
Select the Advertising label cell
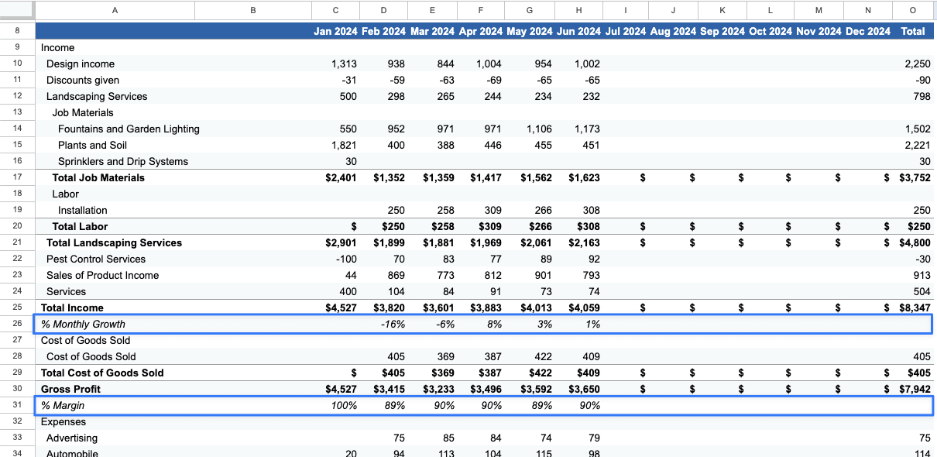pyautogui.click(x=72, y=438)
